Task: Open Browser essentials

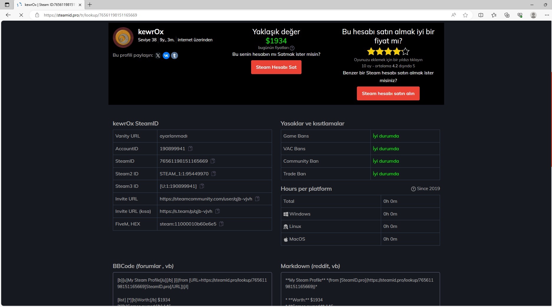Action: click(520, 15)
